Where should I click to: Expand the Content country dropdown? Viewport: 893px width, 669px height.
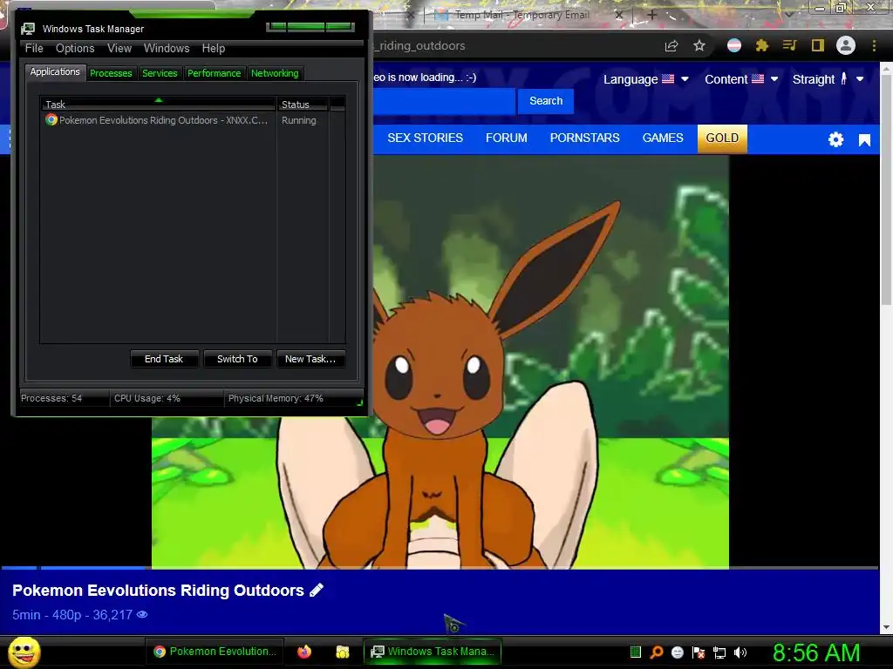click(x=741, y=79)
